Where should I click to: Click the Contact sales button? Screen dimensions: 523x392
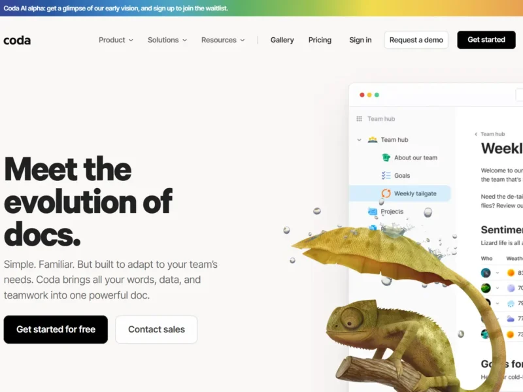156,329
